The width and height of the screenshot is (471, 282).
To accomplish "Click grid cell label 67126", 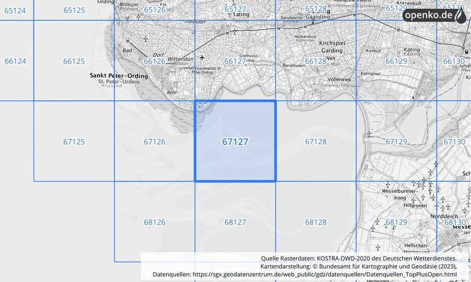I will (x=154, y=142).
